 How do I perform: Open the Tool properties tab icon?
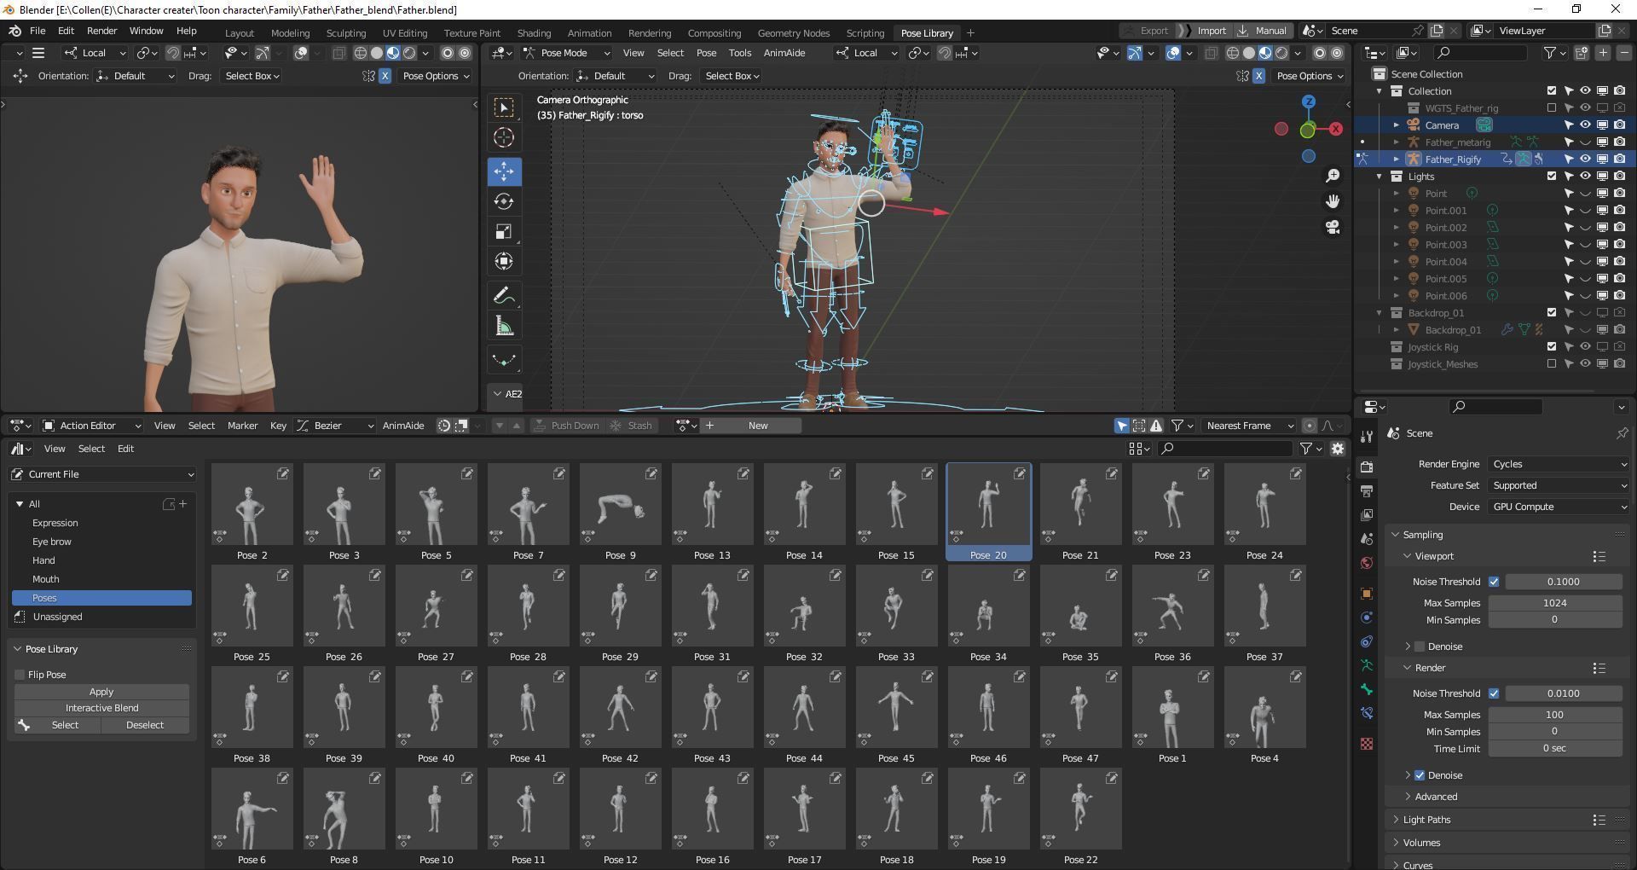[1367, 436]
